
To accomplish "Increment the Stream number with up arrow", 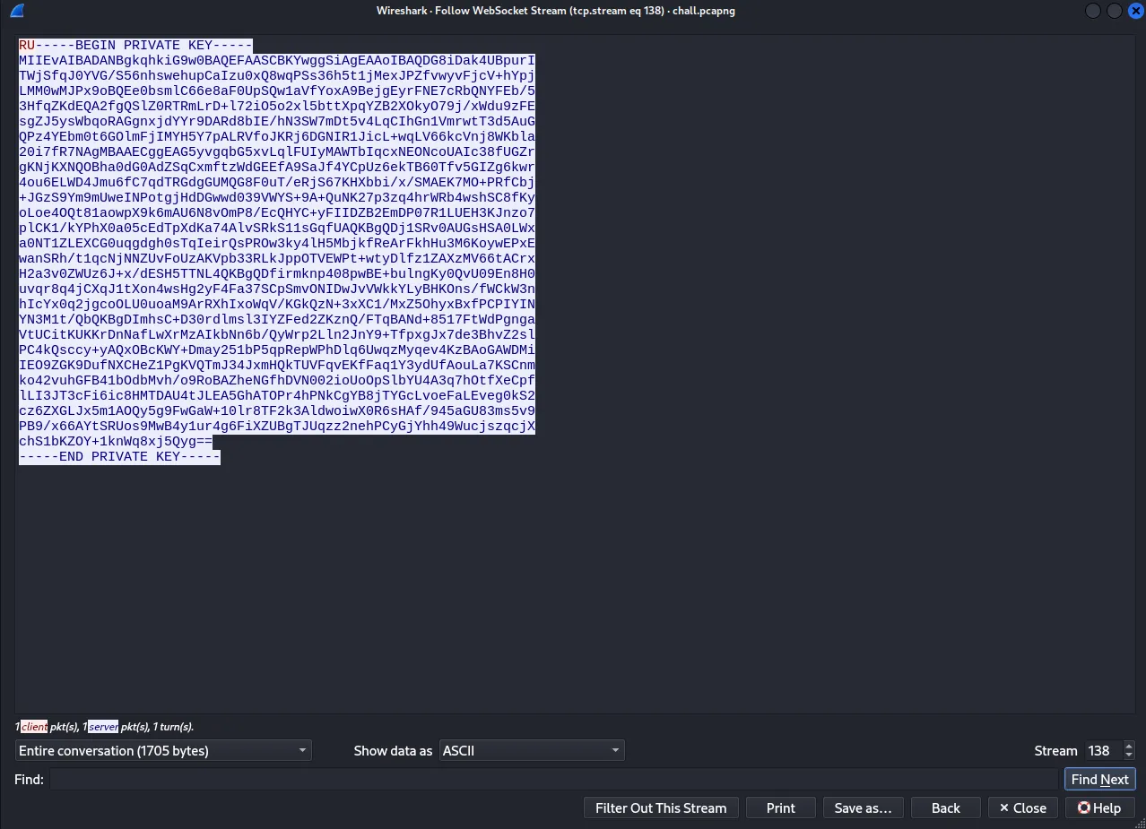I will click(x=1129, y=746).
